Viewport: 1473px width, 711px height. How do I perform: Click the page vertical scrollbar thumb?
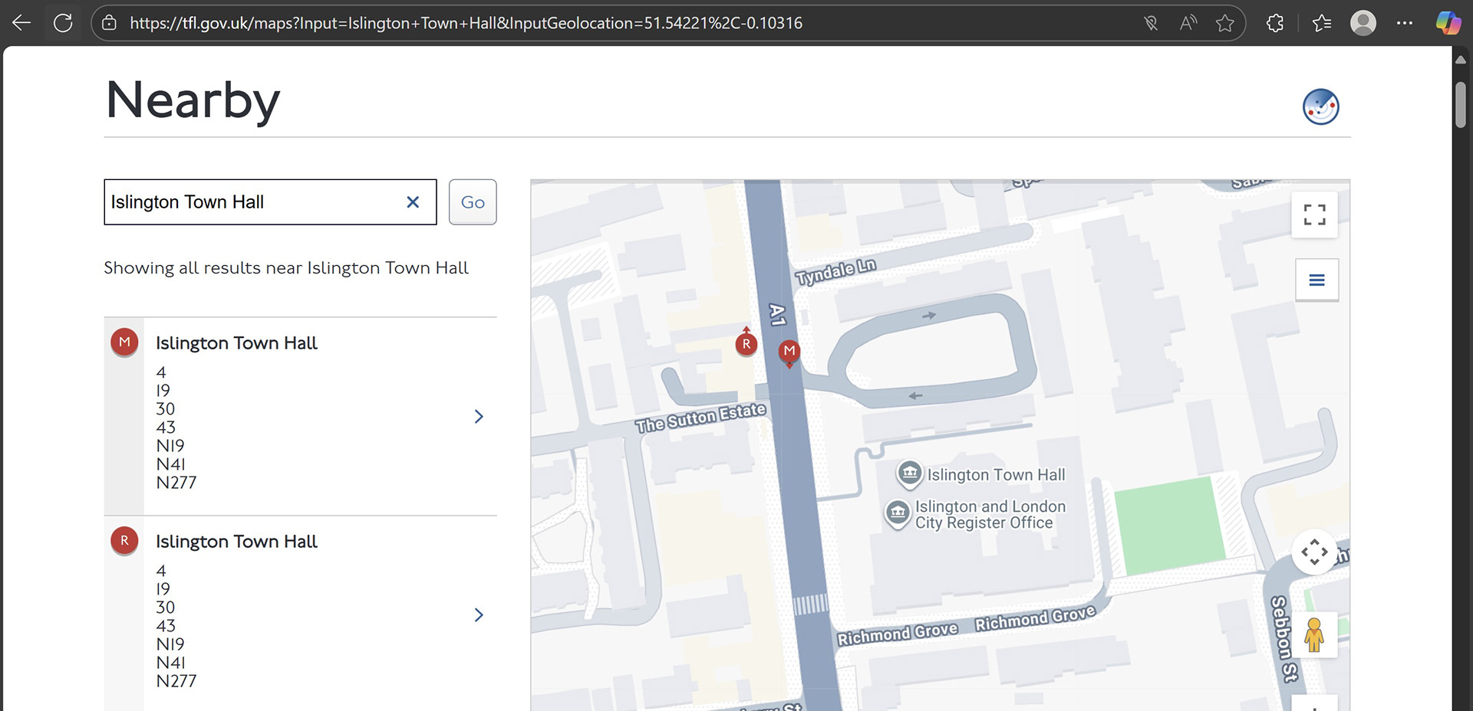click(x=1461, y=103)
